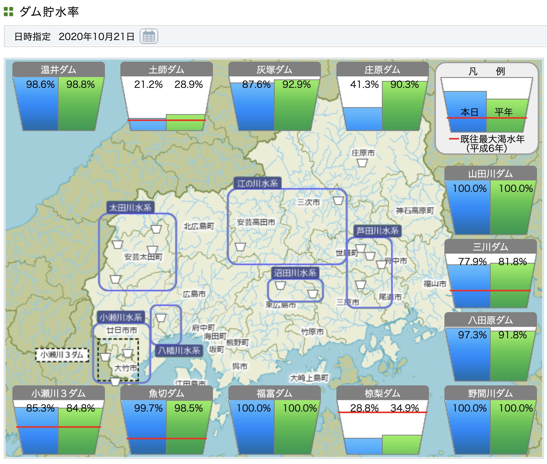Click the 凡例 legend box
Viewport: 547px width, 464px height.
click(x=486, y=108)
